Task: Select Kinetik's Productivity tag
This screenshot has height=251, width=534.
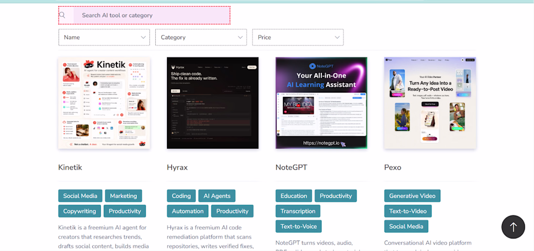Action: [125, 211]
